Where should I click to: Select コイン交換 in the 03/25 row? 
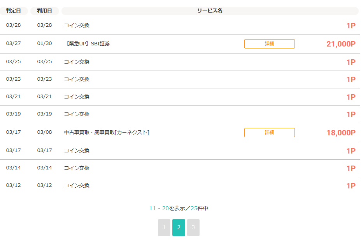[77, 62]
